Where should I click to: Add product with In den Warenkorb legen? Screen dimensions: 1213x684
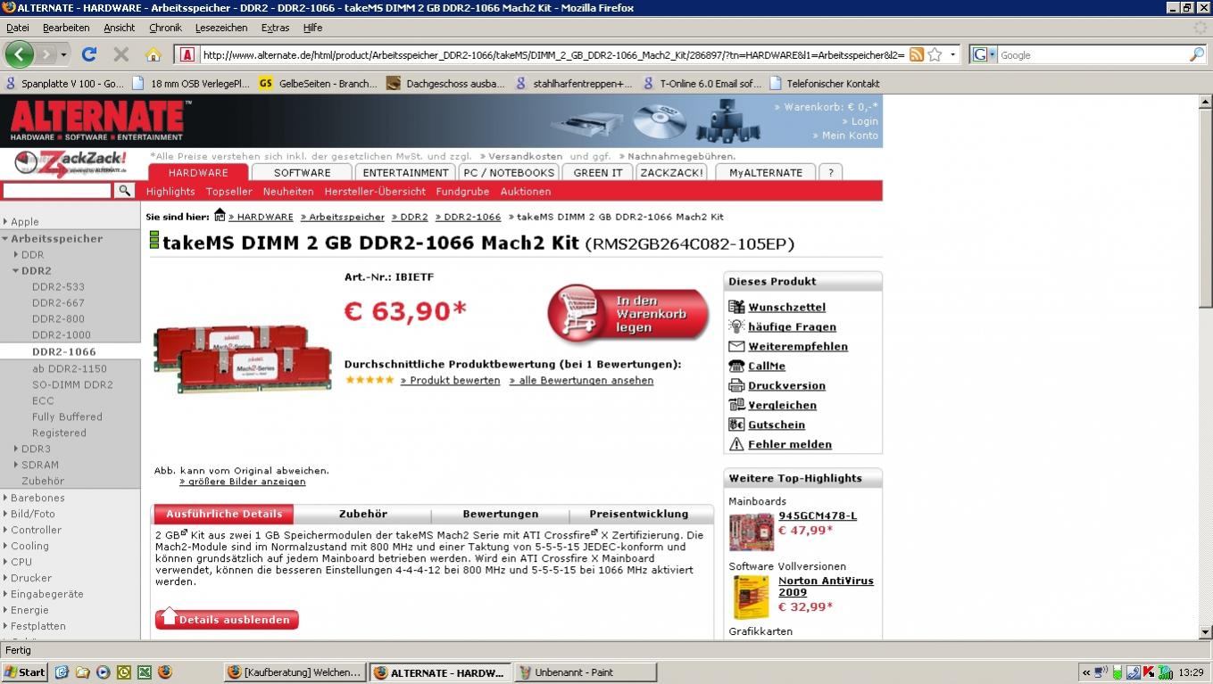[x=629, y=314]
